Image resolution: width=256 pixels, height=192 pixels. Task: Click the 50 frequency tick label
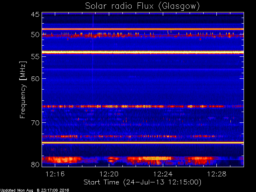click(x=35, y=35)
